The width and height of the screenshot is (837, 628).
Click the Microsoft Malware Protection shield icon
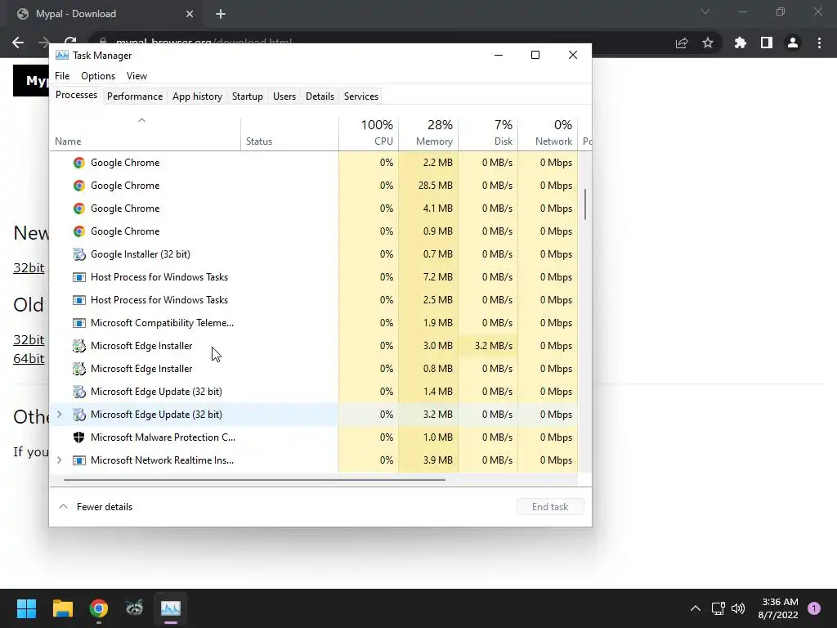point(79,437)
